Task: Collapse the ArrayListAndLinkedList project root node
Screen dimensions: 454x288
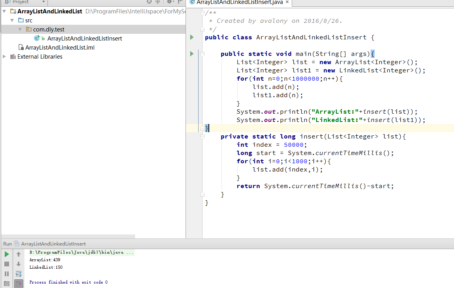Action: tap(4, 11)
